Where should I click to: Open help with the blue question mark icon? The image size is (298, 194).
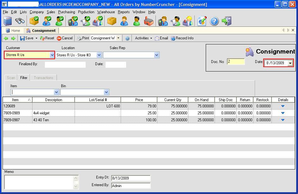[x=214, y=21]
